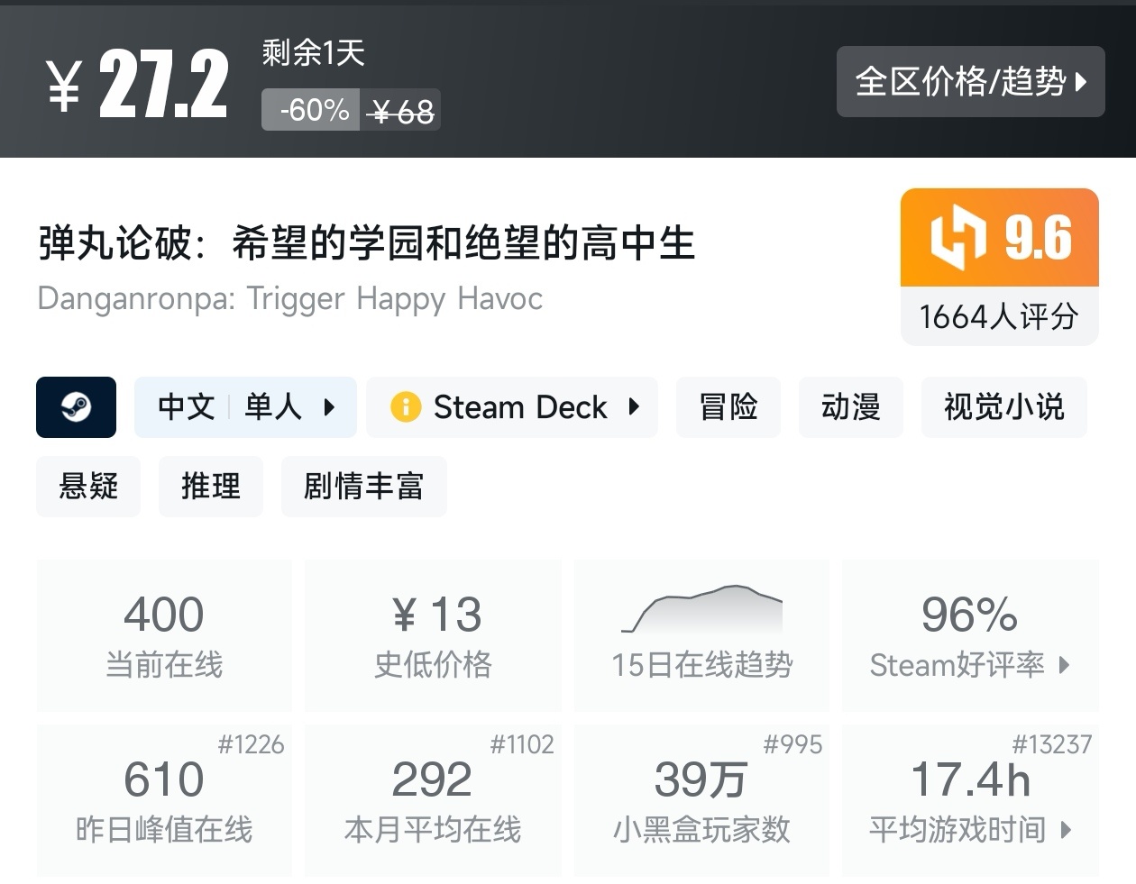
Task: Click the 剩余1天 remaining time label
Action: tap(313, 53)
